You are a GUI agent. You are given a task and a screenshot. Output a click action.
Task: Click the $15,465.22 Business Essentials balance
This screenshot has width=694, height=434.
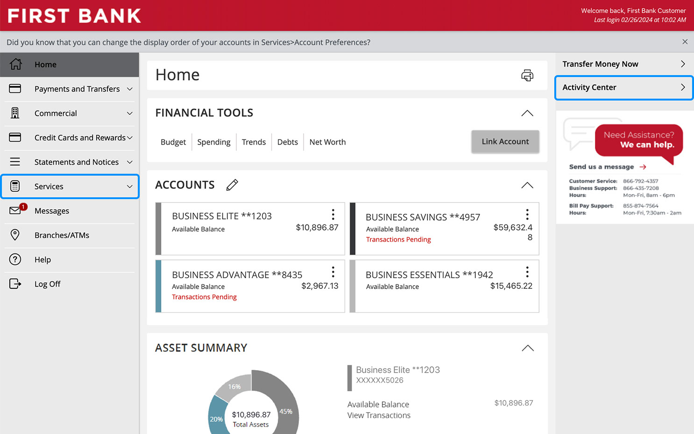point(511,286)
